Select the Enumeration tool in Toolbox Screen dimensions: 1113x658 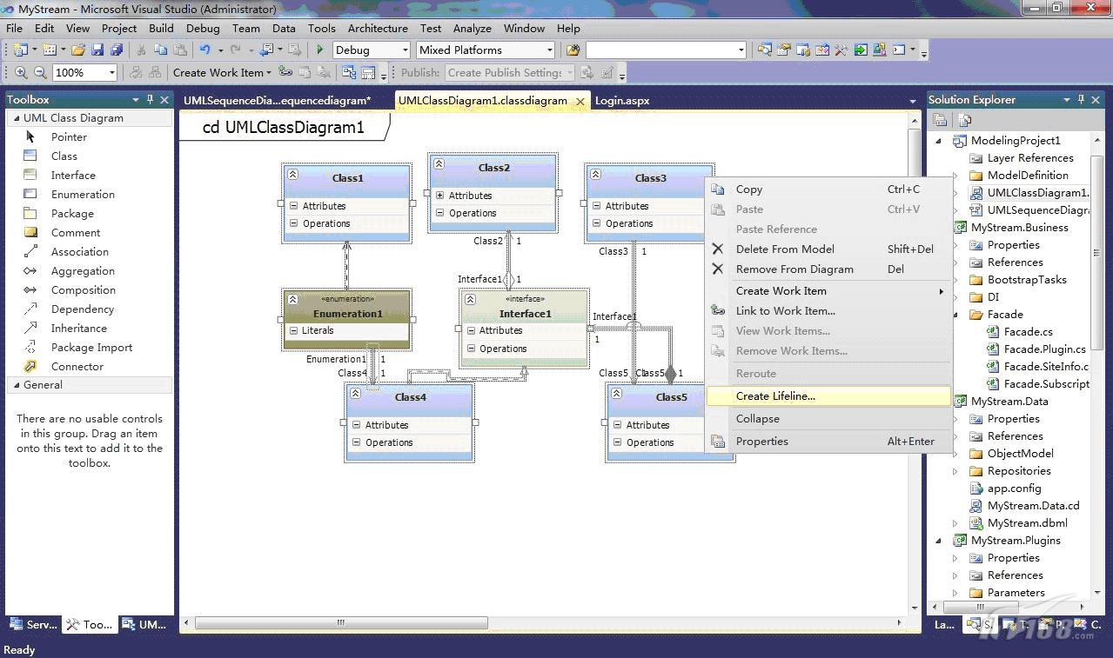91,195
